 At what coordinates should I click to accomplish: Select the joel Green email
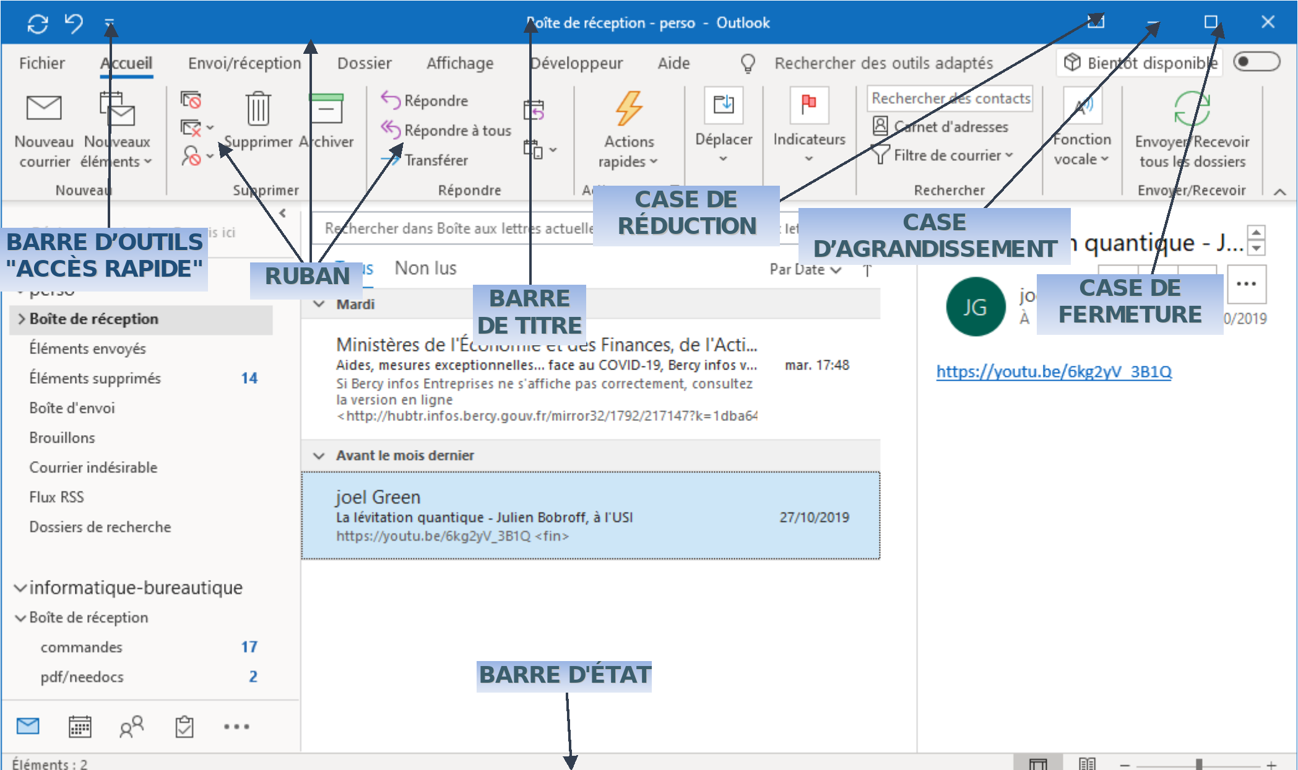pos(591,516)
